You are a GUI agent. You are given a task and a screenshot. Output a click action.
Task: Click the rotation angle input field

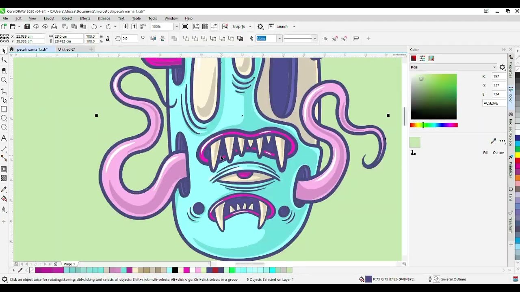tap(129, 39)
